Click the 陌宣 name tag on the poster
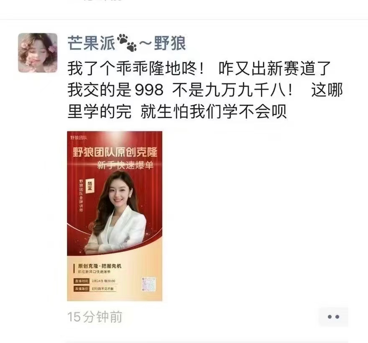Screen dimensions: 368x343 (x=89, y=186)
